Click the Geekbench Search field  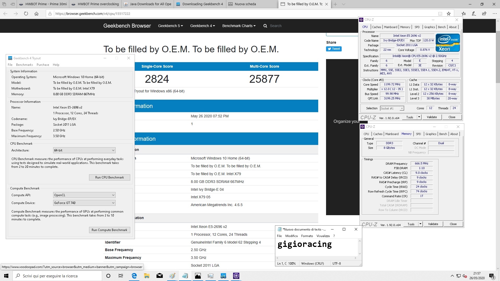pyautogui.click(x=276, y=26)
